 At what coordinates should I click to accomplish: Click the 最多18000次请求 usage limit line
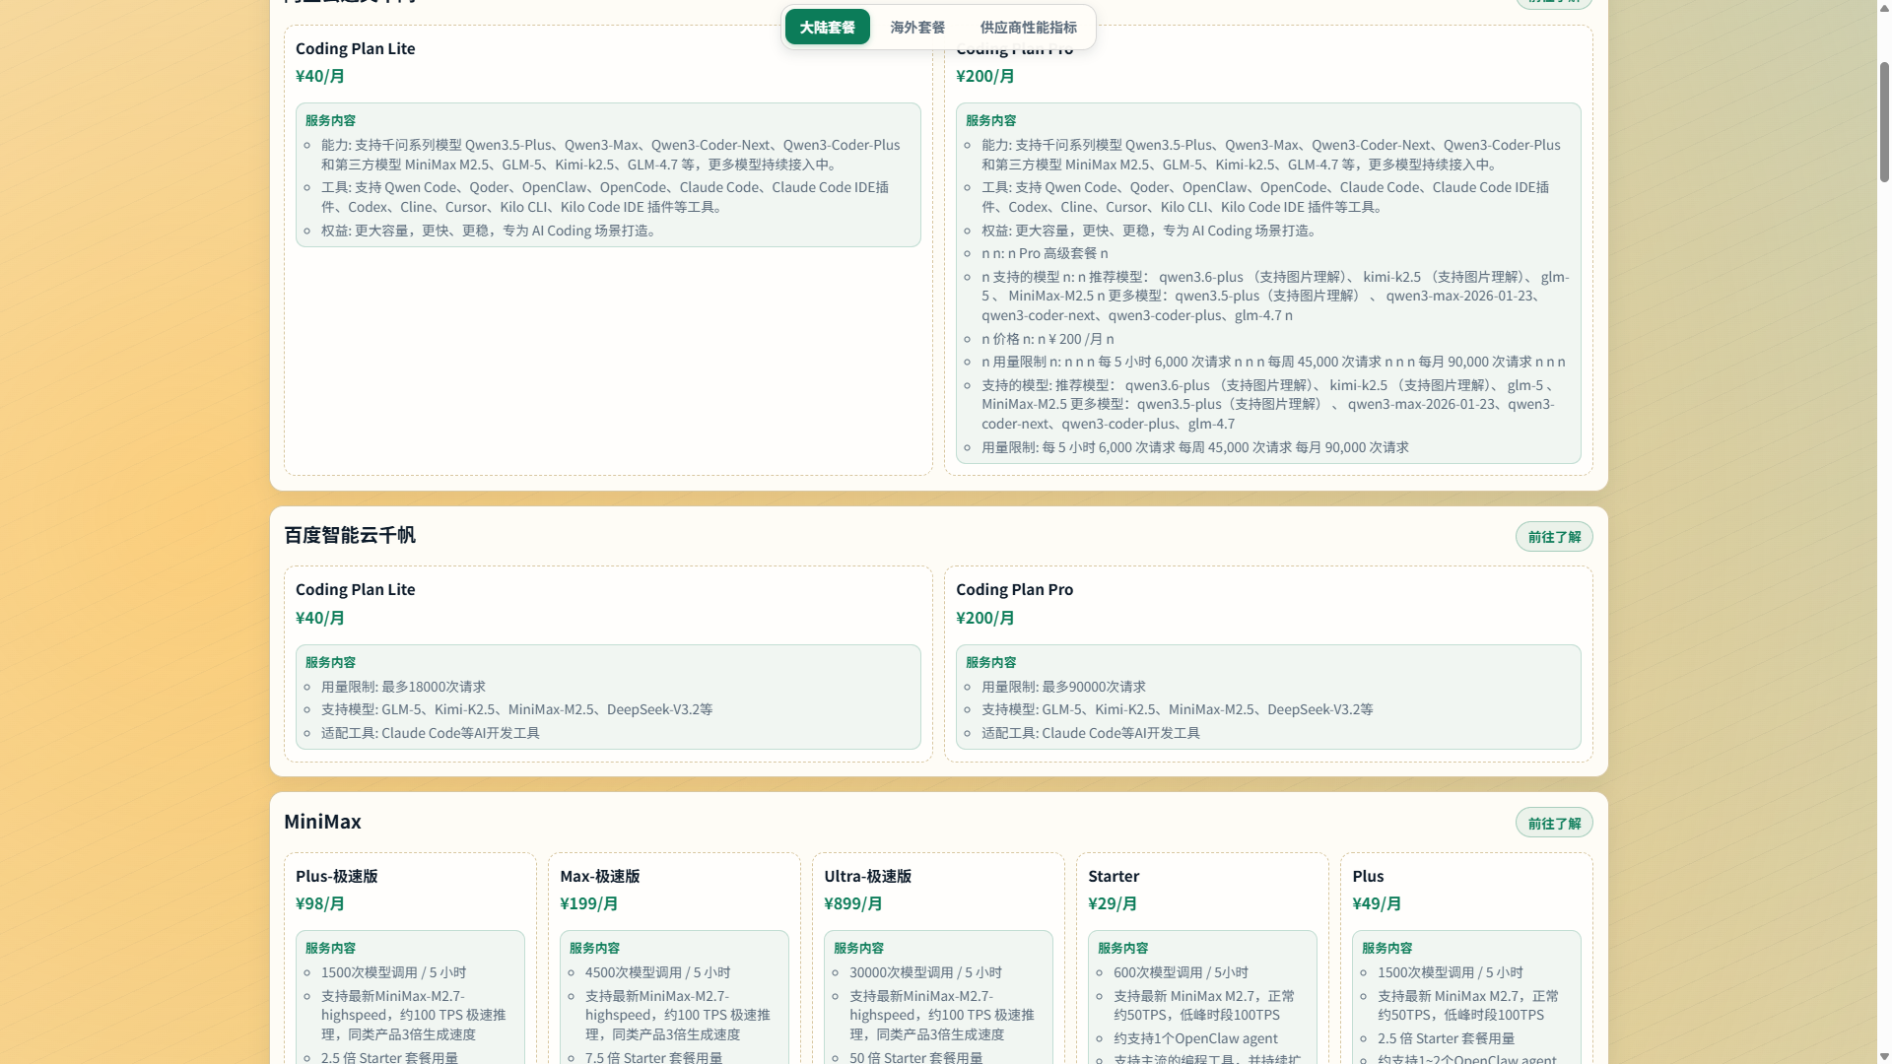tap(403, 687)
